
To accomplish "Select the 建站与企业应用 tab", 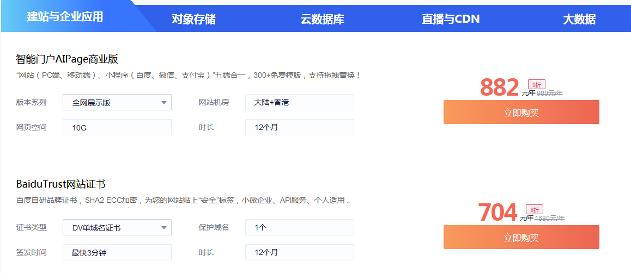I will tap(65, 16).
